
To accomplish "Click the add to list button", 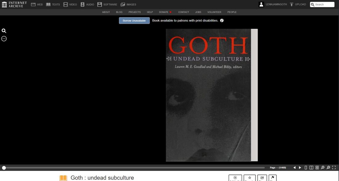I will (x=235, y=178).
